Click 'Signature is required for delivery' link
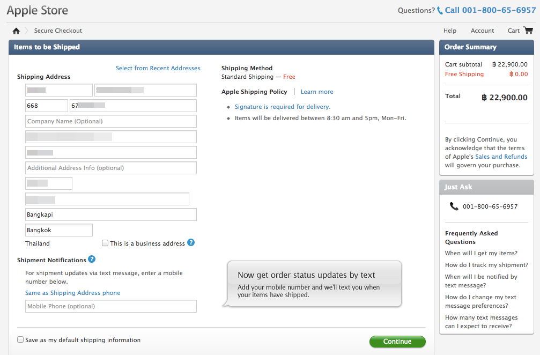Viewport: 540px width, 355px height. [x=283, y=107]
